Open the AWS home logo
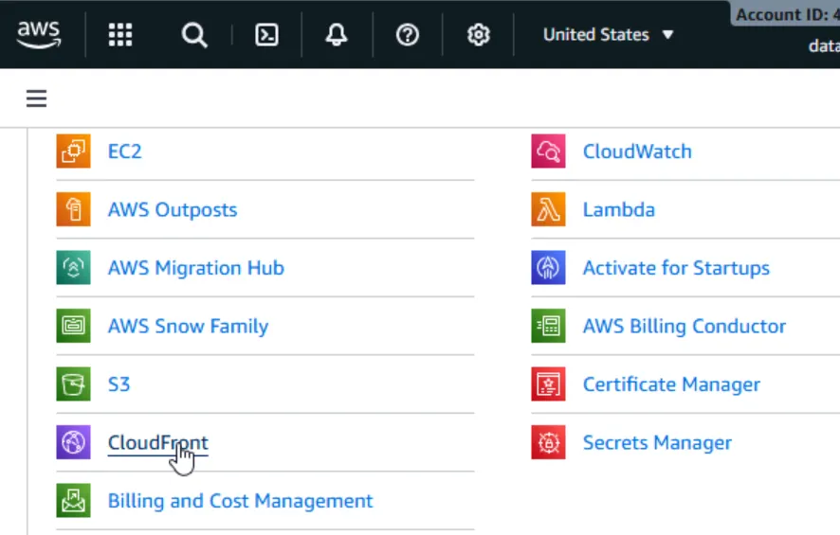840x535 pixels. [39, 35]
